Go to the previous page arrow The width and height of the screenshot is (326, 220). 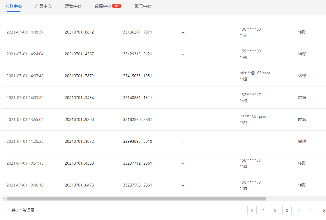(x=252, y=210)
